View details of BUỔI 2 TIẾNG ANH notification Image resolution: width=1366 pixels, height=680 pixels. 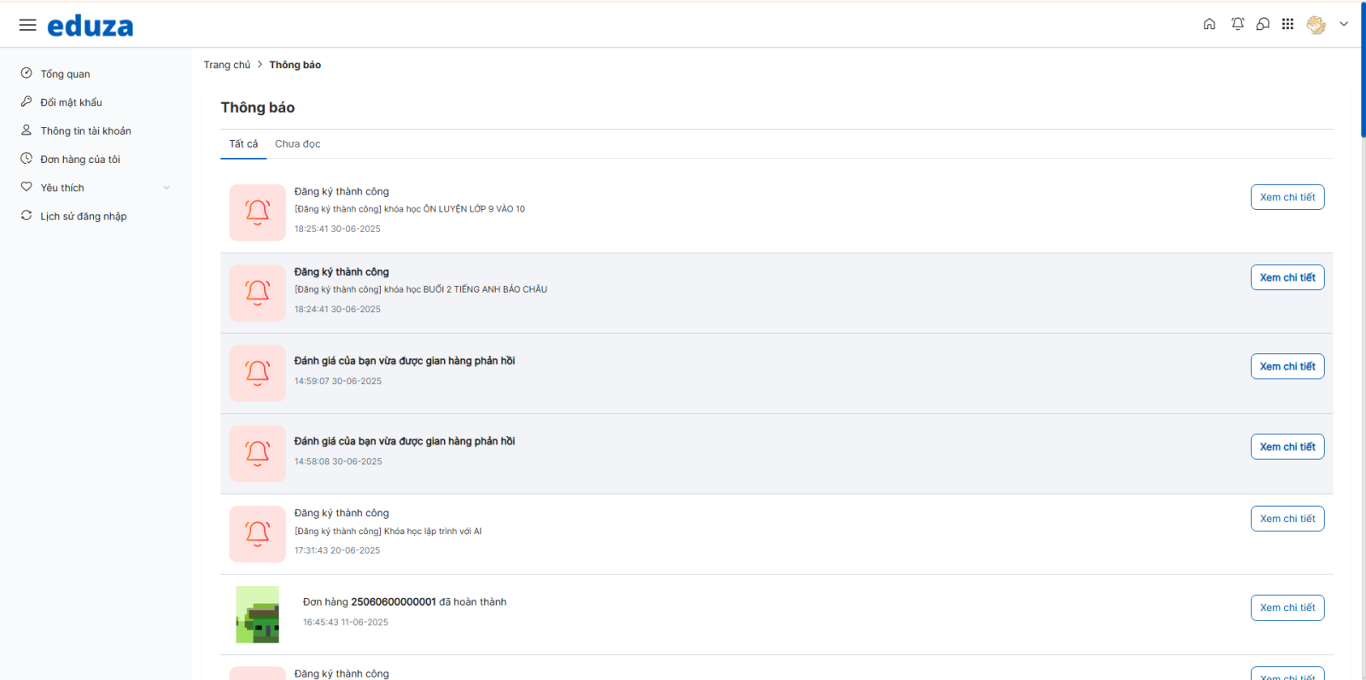pos(1287,277)
